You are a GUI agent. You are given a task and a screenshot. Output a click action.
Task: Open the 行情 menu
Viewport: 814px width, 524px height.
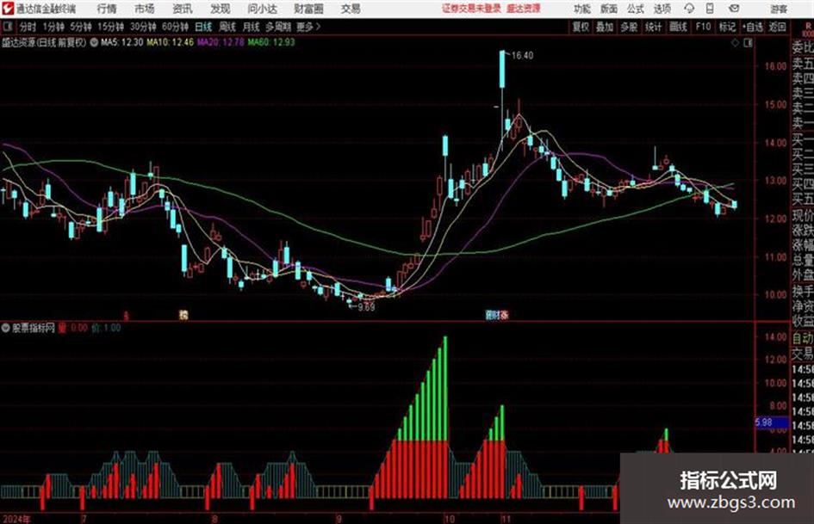107,9
